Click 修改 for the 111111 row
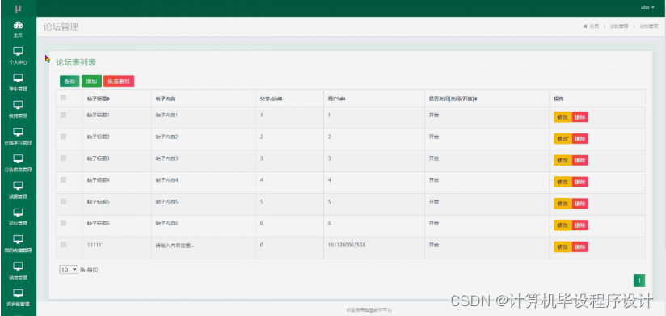This screenshot has width=666, height=316. click(563, 246)
